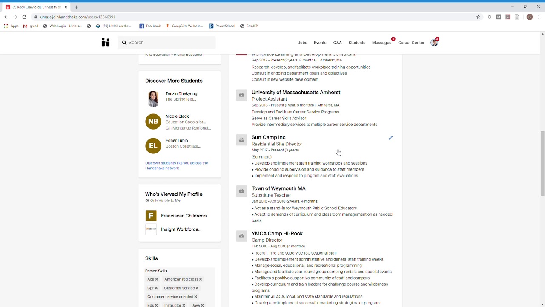
Task: Remove the Aca skill tag
Action: tap(156, 279)
